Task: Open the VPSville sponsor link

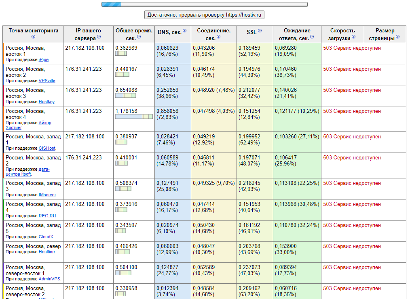Action: (x=47, y=81)
